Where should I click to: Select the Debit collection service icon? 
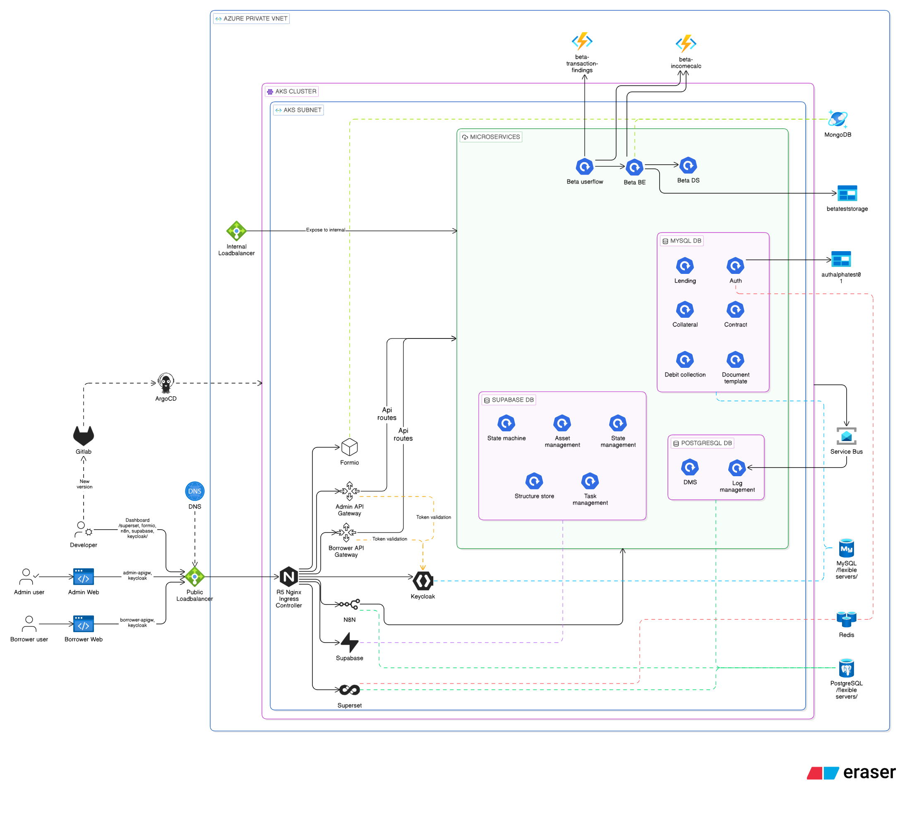coord(685,360)
